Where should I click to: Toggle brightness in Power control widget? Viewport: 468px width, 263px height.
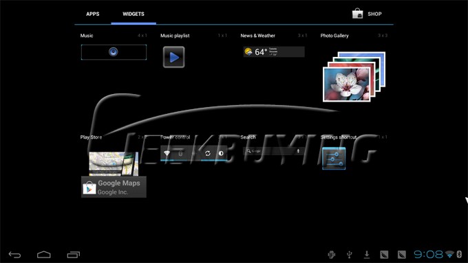pos(221,153)
